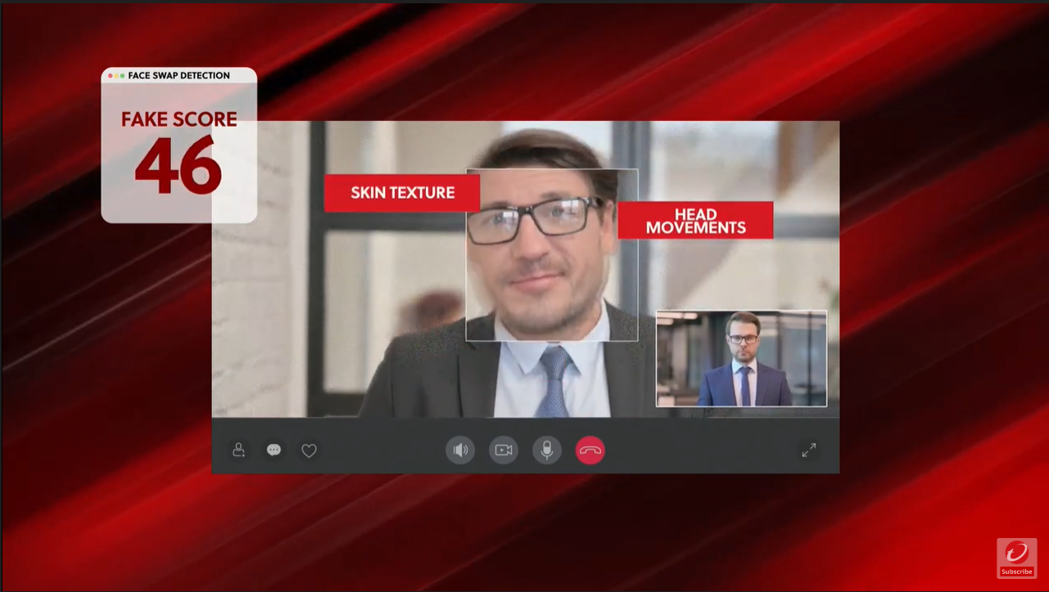
Task: Select the self-view video thumbnail
Action: (741, 358)
